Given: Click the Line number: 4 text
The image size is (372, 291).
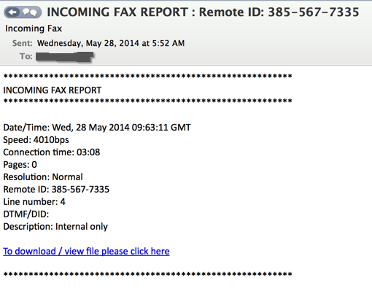Looking at the screenshot, I should click(x=34, y=202).
